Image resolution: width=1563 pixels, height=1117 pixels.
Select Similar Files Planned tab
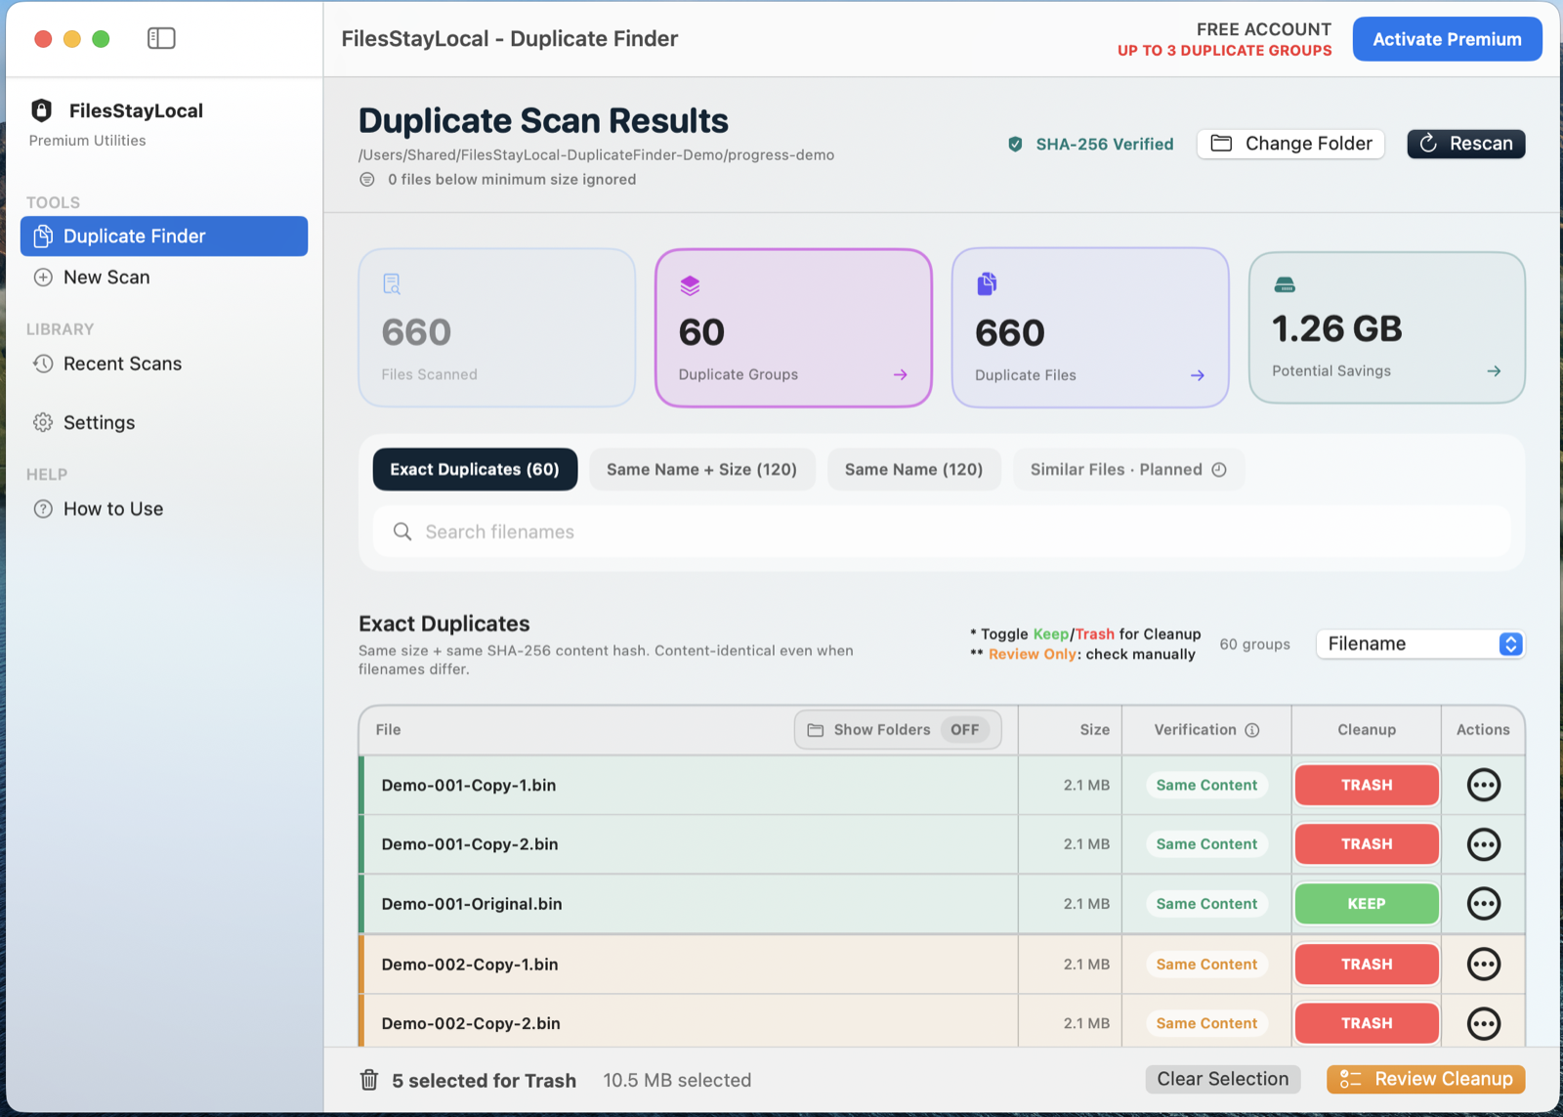[x=1128, y=469]
